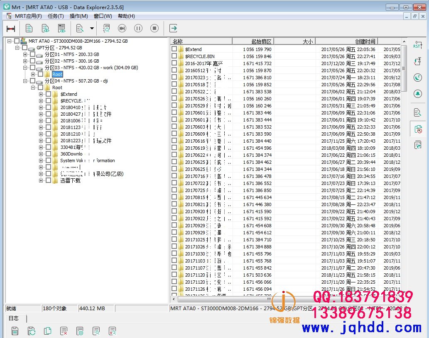Screen dimensions: 429x338
Task: Sort by the 大小 column header
Action: tap(295, 41)
